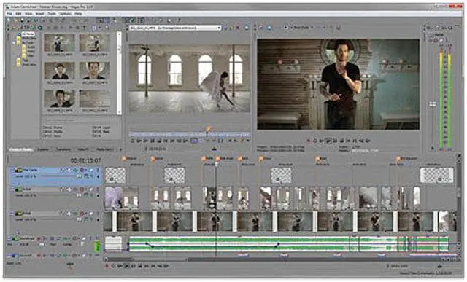The image size is (467, 282).
Task: Click the red Record button in timeline transport
Action: (x=107, y=266)
